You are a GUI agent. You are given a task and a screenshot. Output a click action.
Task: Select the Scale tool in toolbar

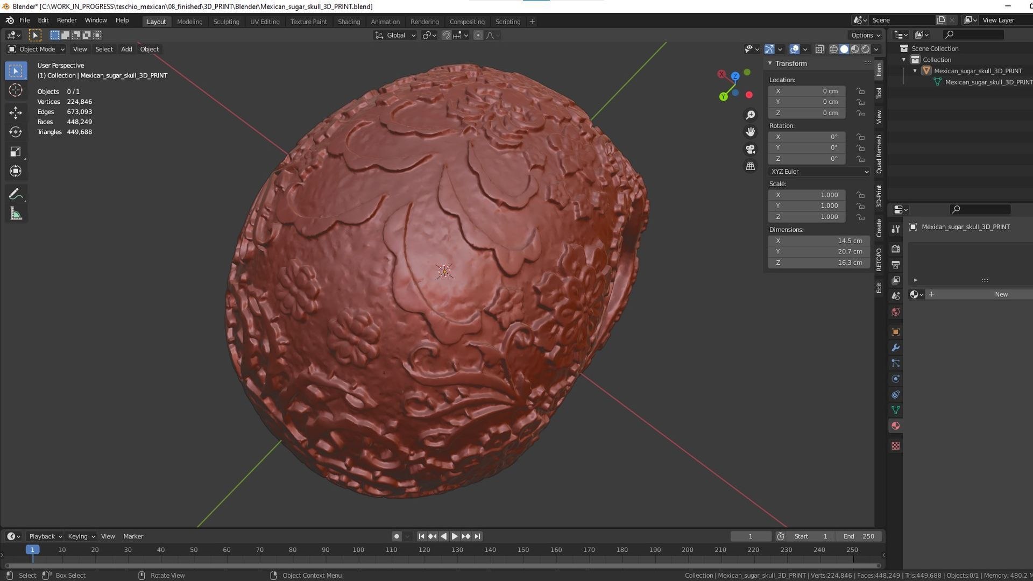point(16,152)
